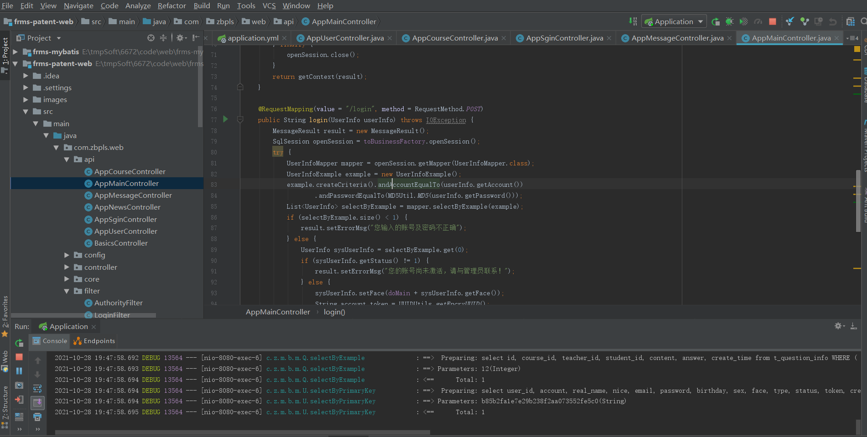Open the Refactor menu

click(171, 5)
